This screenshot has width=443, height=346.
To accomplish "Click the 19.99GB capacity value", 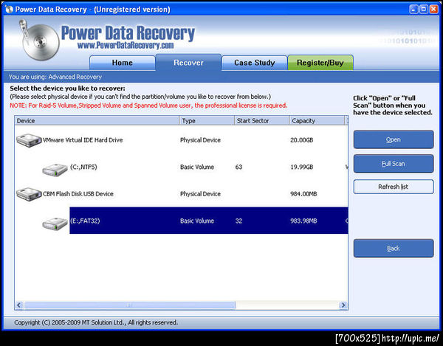I will coord(302,167).
